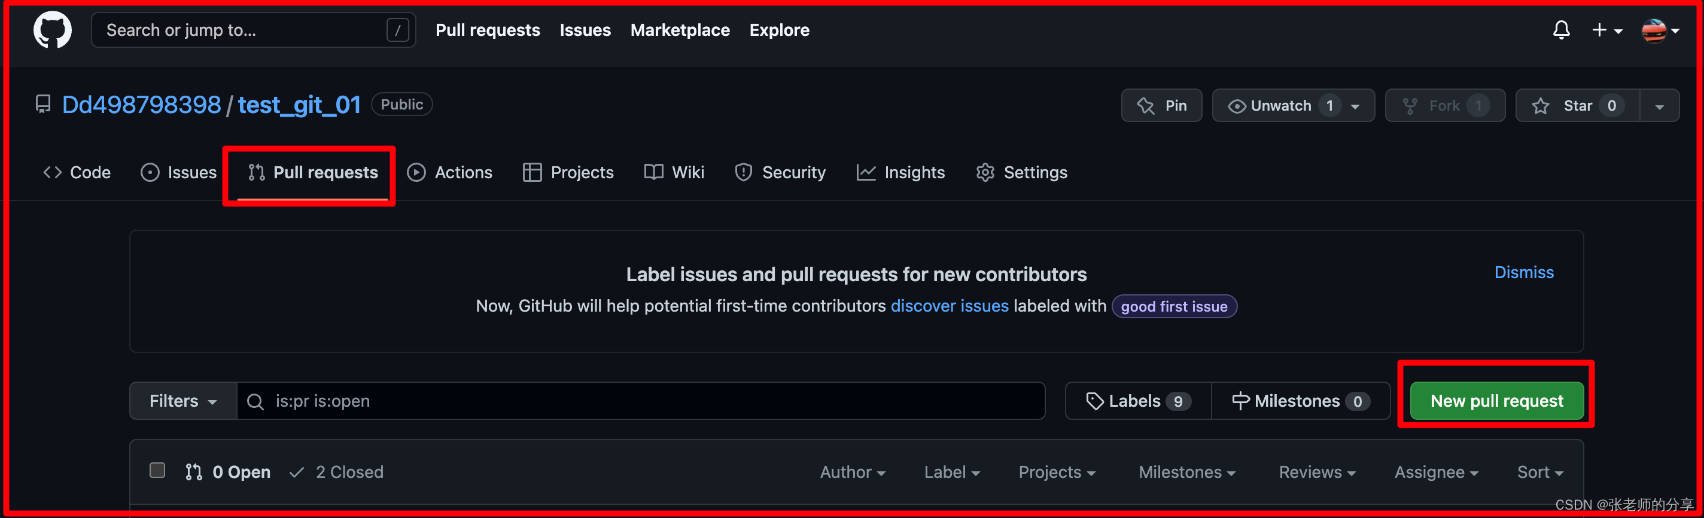Open Settings via the gear icon
This screenshot has height=518, width=1704.
coord(985,173)
